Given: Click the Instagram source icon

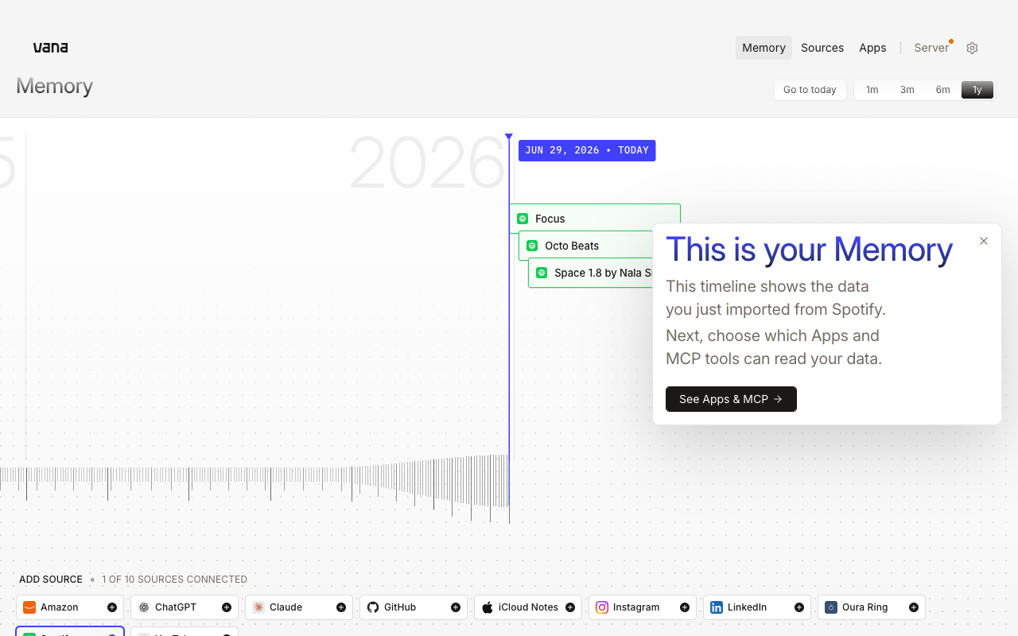Looking at the screenshot, I should 602,607.
